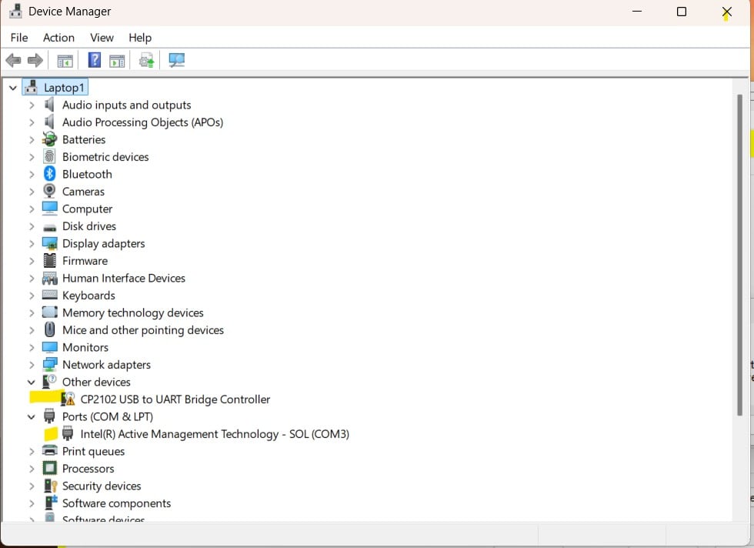Click the Audio inputs and outputs speaker icon
Viewport: 754px width, 548px height.
click(49, 105)
